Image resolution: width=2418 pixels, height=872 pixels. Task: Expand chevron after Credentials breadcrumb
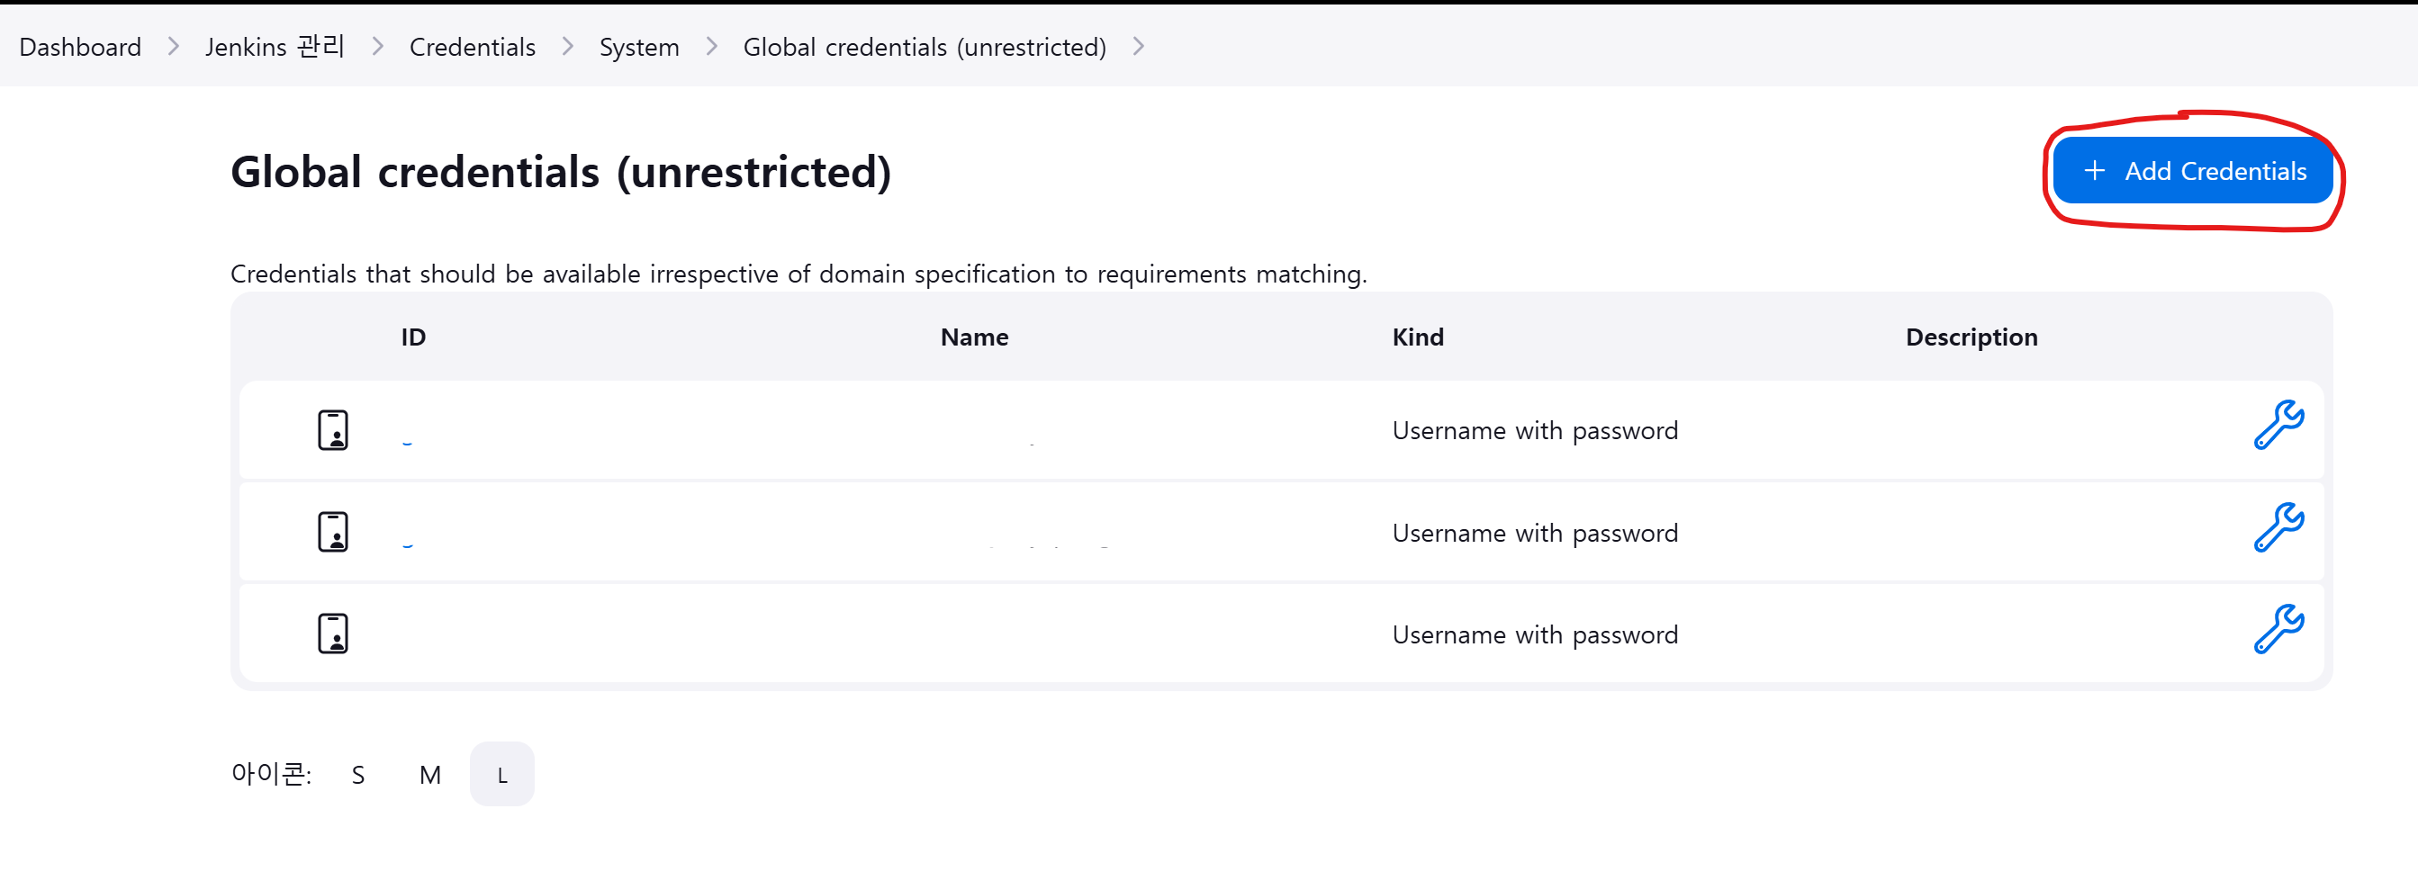coord(568,47)
